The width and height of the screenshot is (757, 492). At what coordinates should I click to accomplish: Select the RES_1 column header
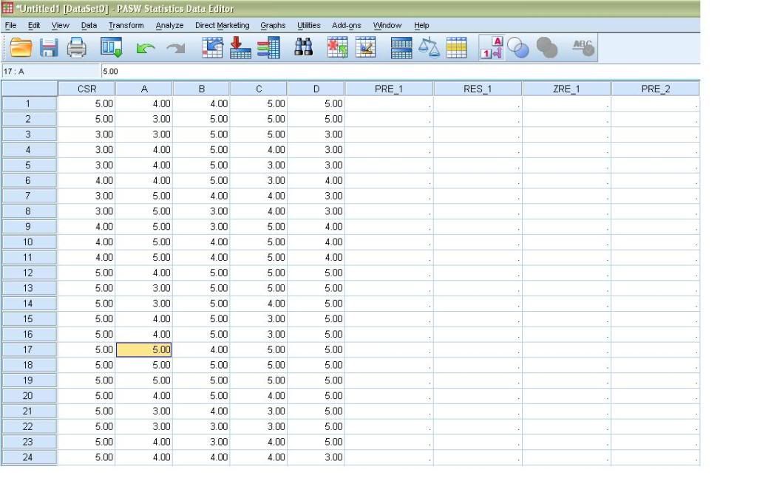(x=478, y=89)
